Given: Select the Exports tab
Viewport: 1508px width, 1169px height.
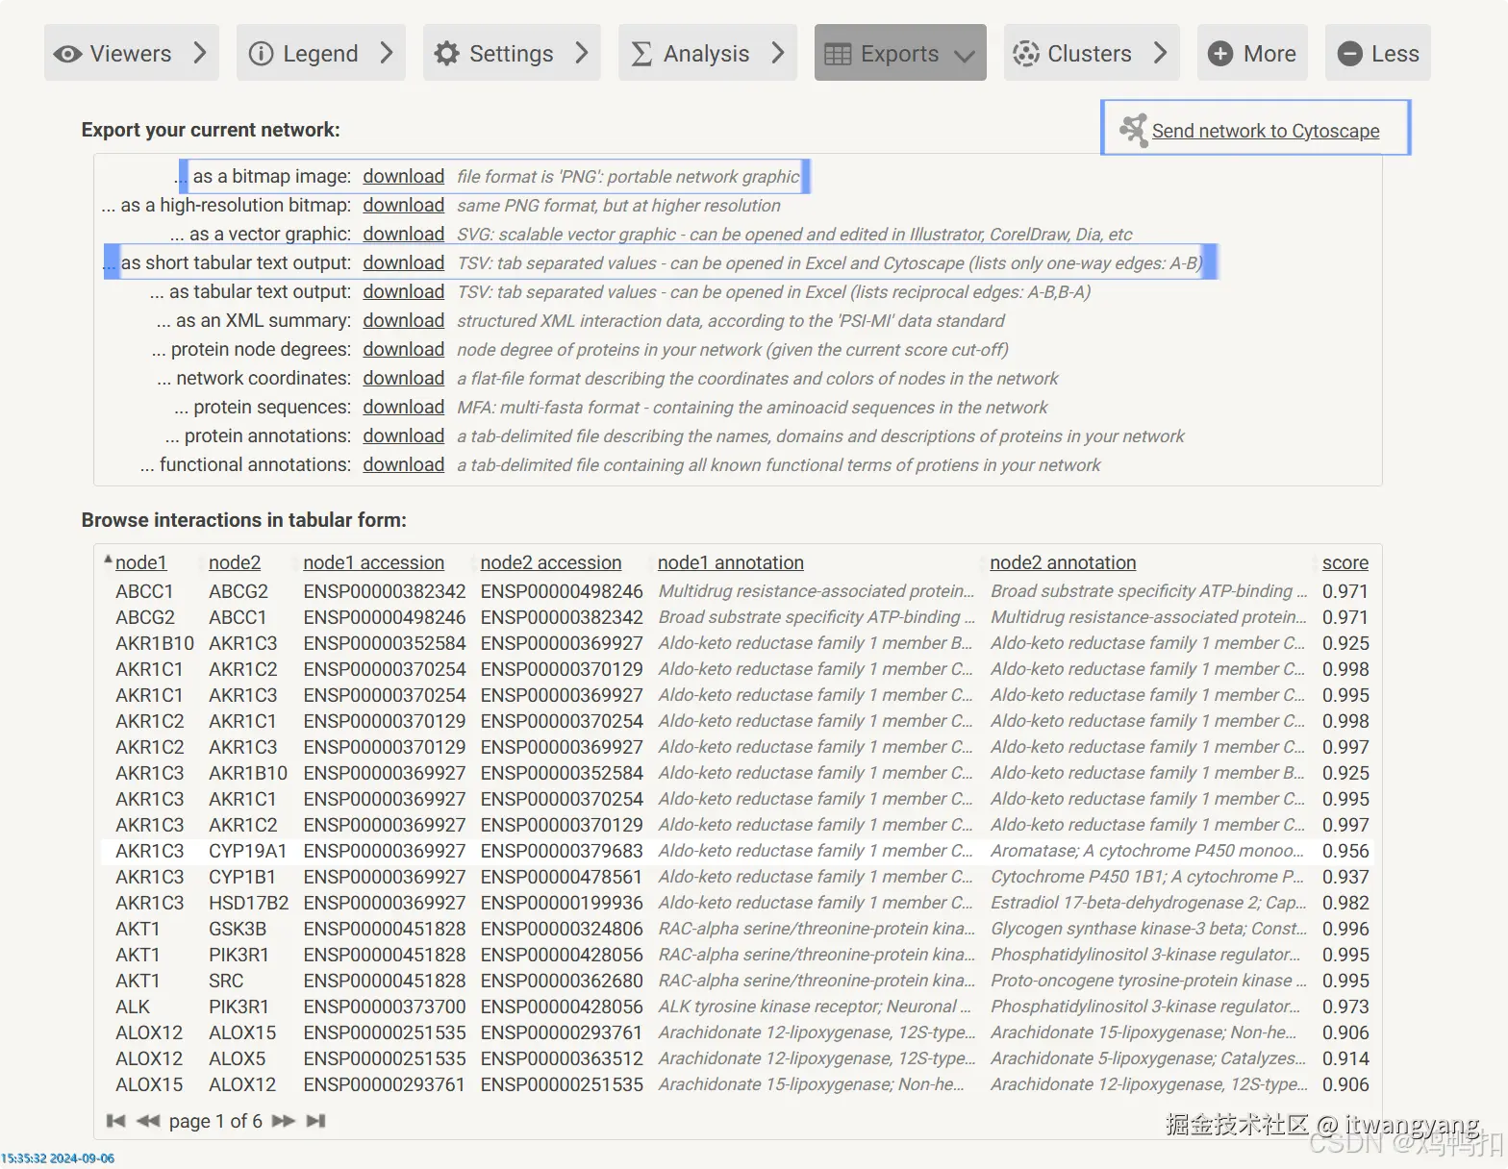Looking at the screenshot, I should [900, 53].
